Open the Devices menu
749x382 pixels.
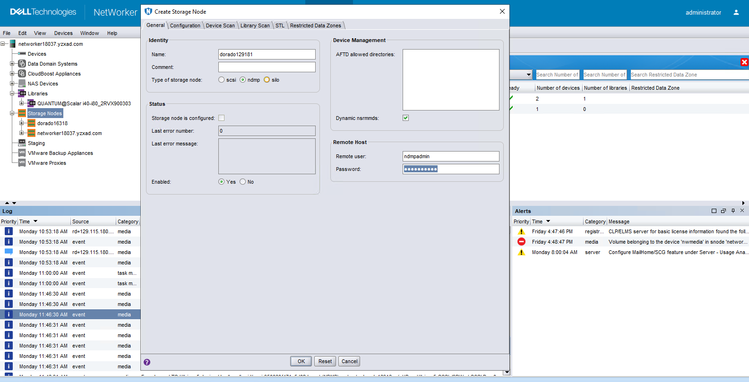tap(63, 33)
